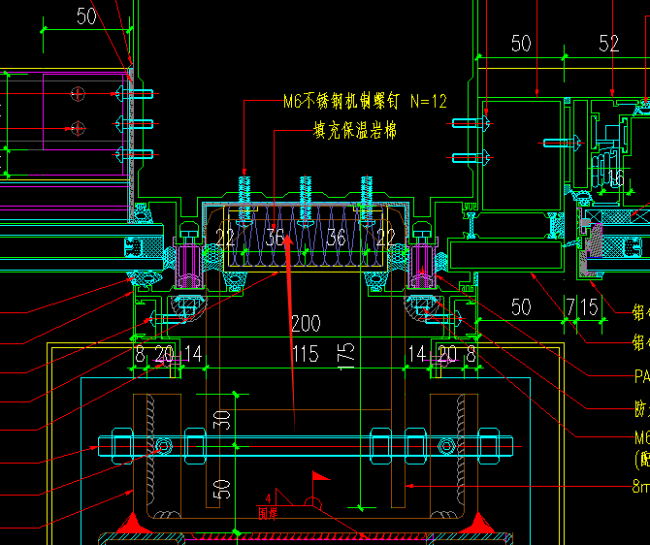
Task: Select the 52 dimension at top right
Action: (x=608, y=44)
